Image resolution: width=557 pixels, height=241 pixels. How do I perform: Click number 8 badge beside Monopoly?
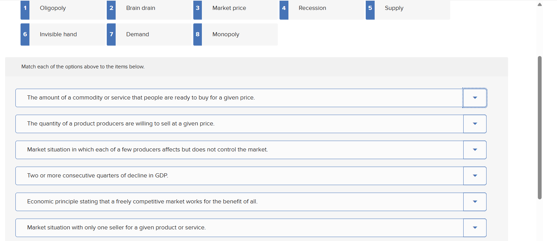[197, 35]
